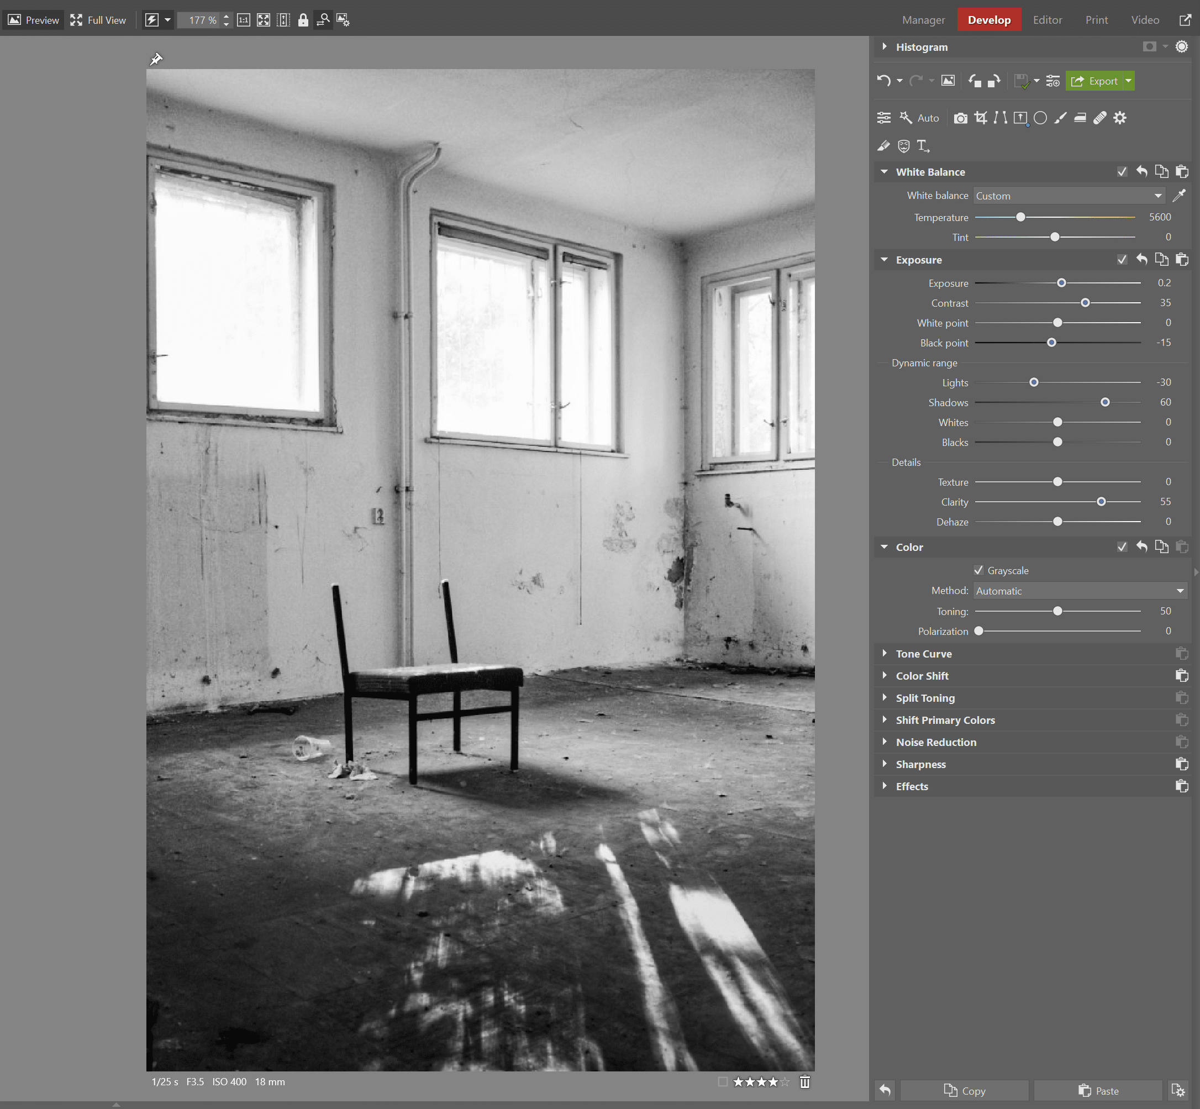Open the grayscale Method dropdown

point(1080,591)
